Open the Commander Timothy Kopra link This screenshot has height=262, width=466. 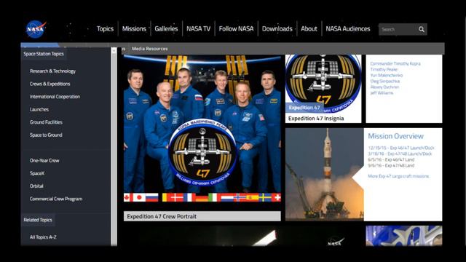[395, 63]
